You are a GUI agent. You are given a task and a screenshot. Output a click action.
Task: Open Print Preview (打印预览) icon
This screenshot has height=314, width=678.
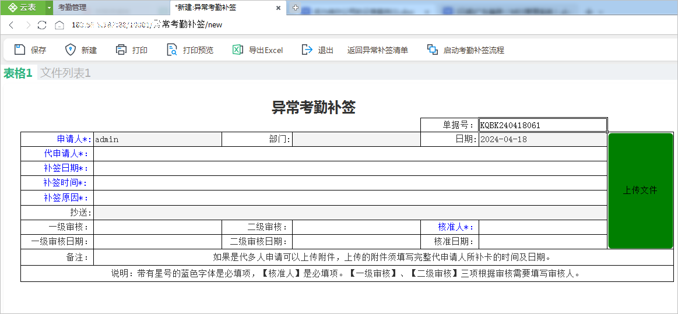point(172,50)
